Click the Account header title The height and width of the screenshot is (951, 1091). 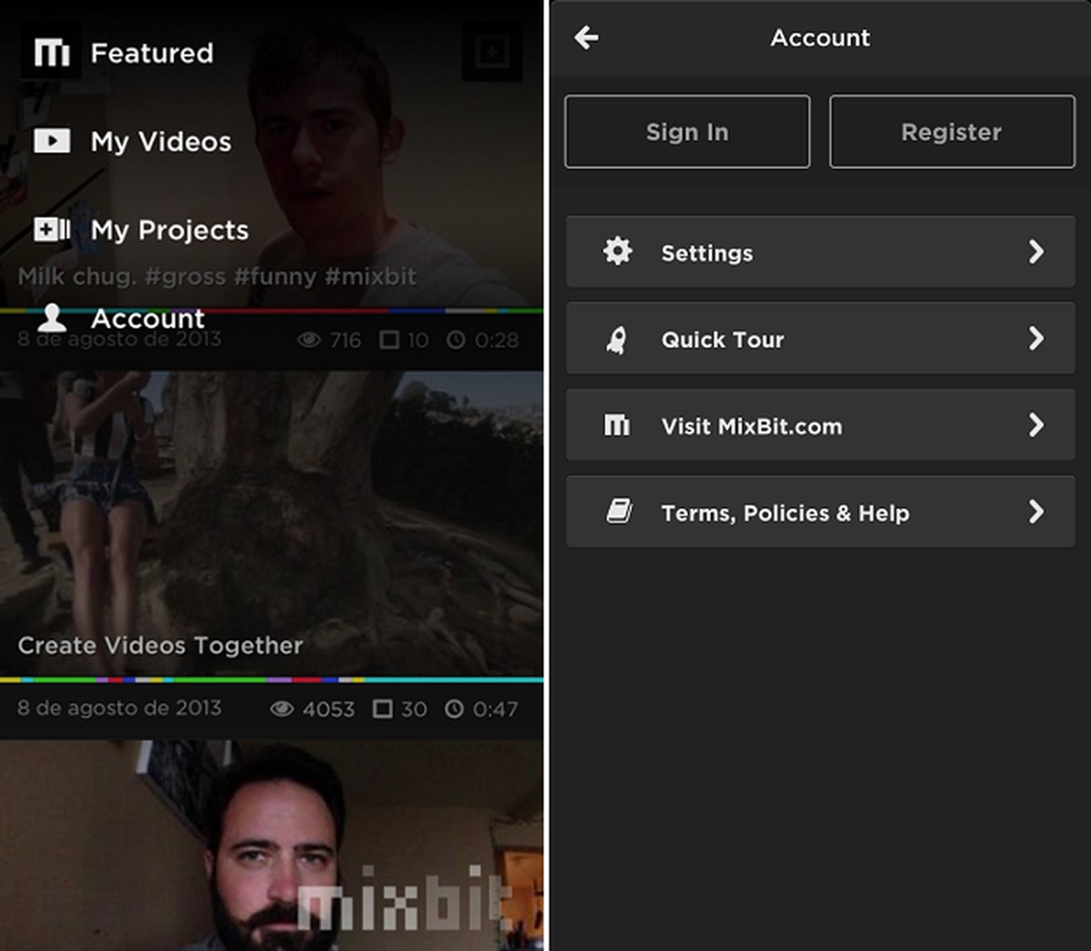820,37
